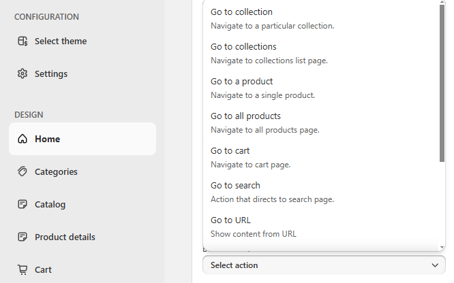Choose the Go to collections option
The width and height of the screenshot is (454, 283).
pyautogui.click(x=321, y=53)
